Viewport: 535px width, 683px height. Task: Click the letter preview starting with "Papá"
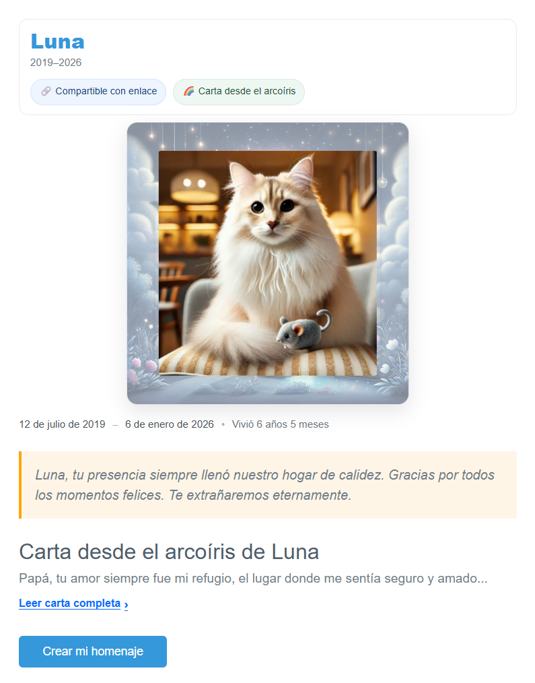coord(253,579)
